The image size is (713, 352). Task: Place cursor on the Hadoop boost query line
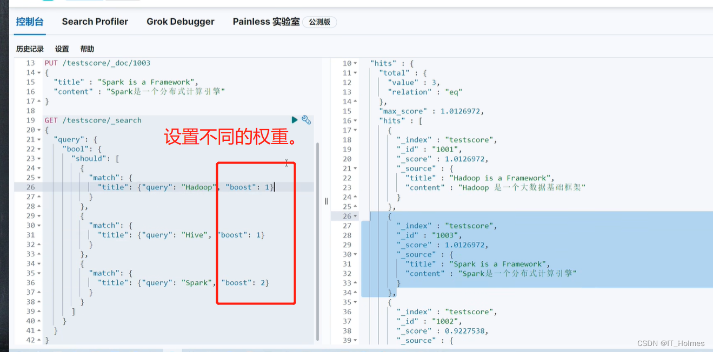[186, 187]
